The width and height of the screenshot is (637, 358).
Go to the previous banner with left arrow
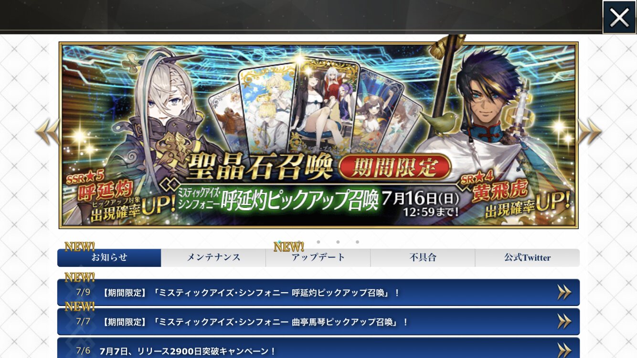pos(48,132)
